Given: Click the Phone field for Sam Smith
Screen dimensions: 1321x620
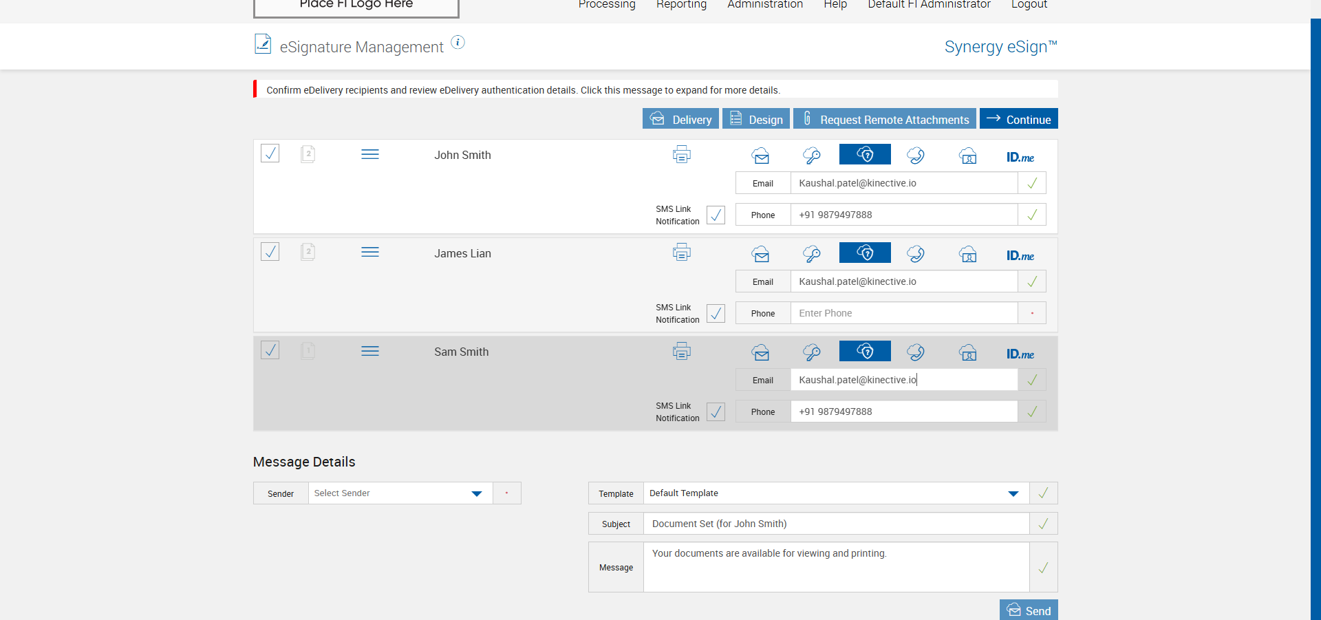Looking at the screenshot, I should [904, 411].
